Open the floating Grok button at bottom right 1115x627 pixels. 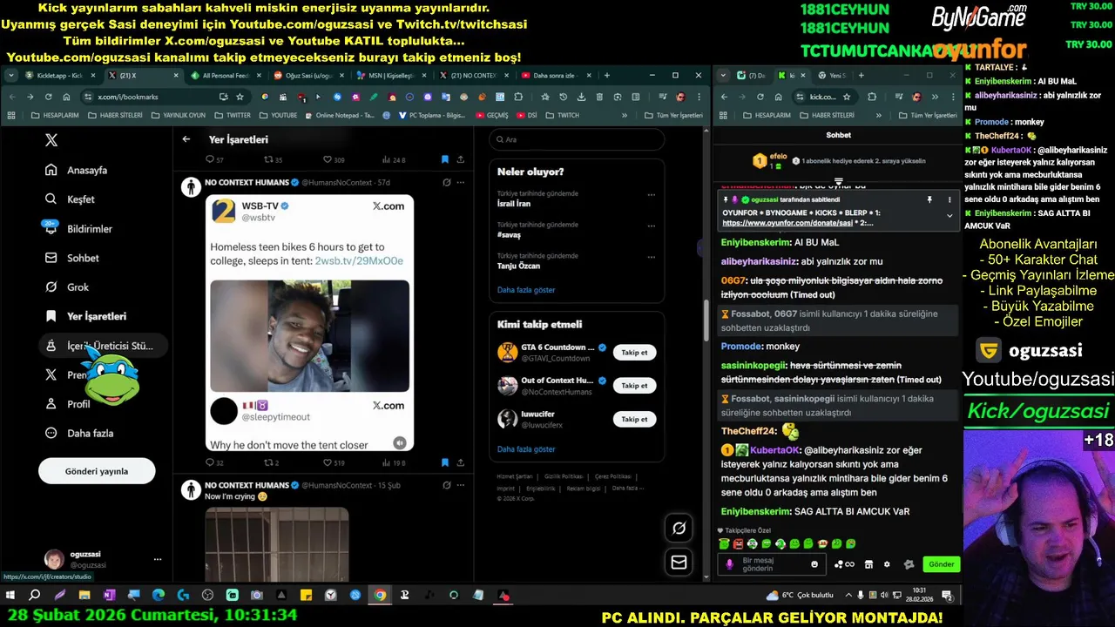(679, 528)
